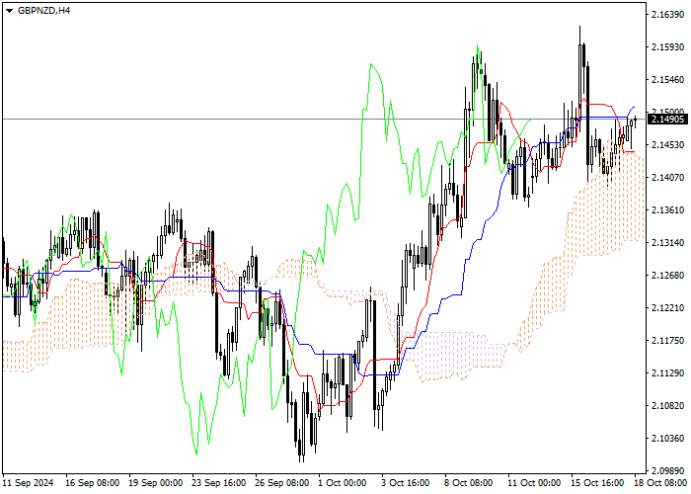Viewport: 691px width, 494px height.
Task: Click the 3 Oct 16:00 time label
Action: (x=406, y=483)
